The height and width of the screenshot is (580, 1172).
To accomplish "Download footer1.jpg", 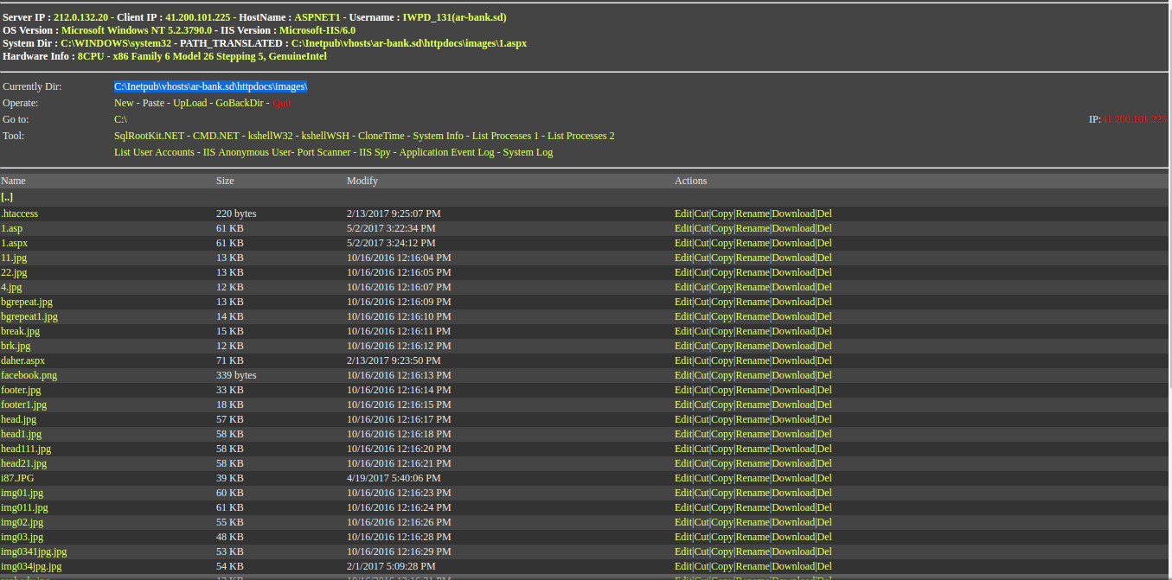I will (x=793, y=405).
